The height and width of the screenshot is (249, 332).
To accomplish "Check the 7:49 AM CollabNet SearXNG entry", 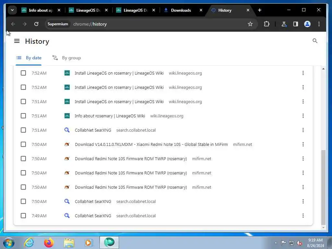I will pyautogui.click(x=23, y=216).
